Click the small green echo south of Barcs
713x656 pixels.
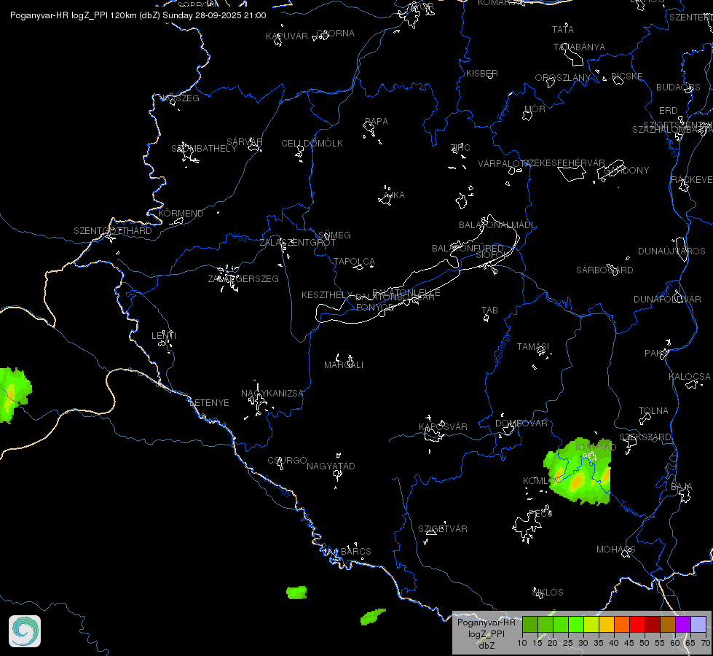[296, 593]
